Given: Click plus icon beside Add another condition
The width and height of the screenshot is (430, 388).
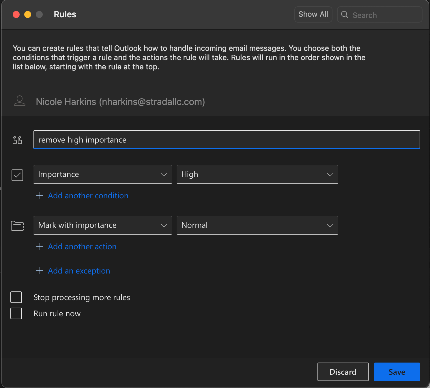Looking at the screenshot, I should [x=40, y=196].
